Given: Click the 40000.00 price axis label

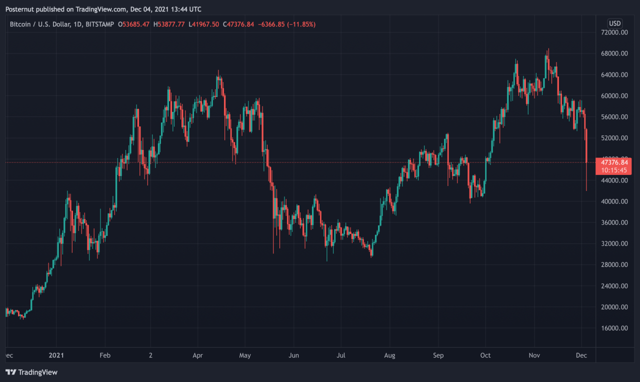Looking at the screenshot, I should click(614, 201).
